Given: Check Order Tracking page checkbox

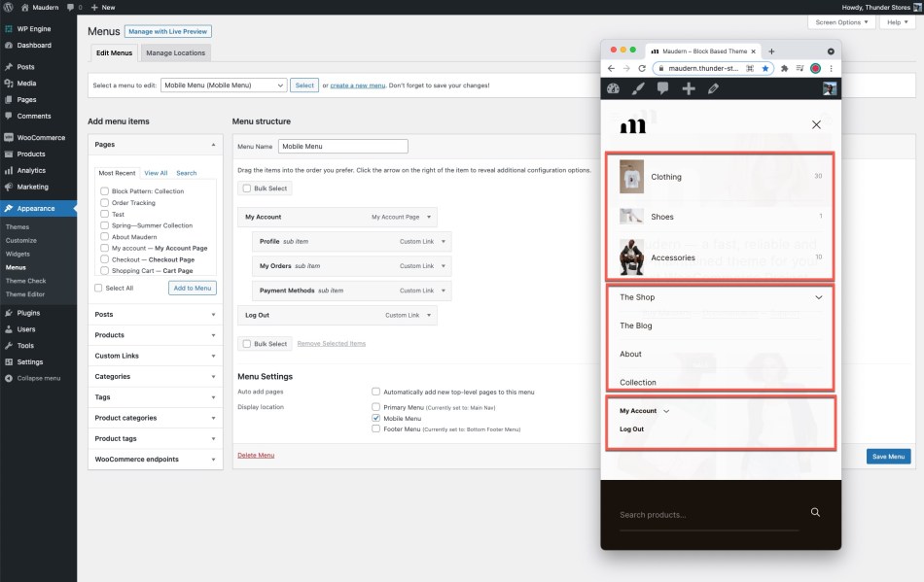Looking at the screenshot, I should point(104,202).
